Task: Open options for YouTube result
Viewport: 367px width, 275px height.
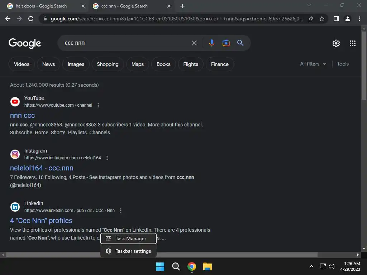Action: [x=98, y=105]
